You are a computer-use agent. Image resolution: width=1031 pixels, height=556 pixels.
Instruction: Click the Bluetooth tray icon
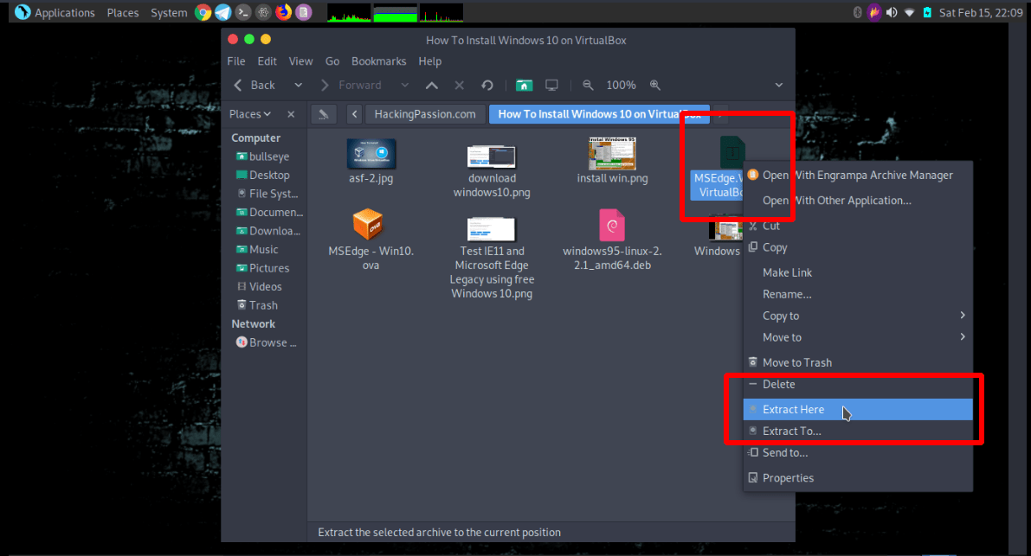point(857,12)
